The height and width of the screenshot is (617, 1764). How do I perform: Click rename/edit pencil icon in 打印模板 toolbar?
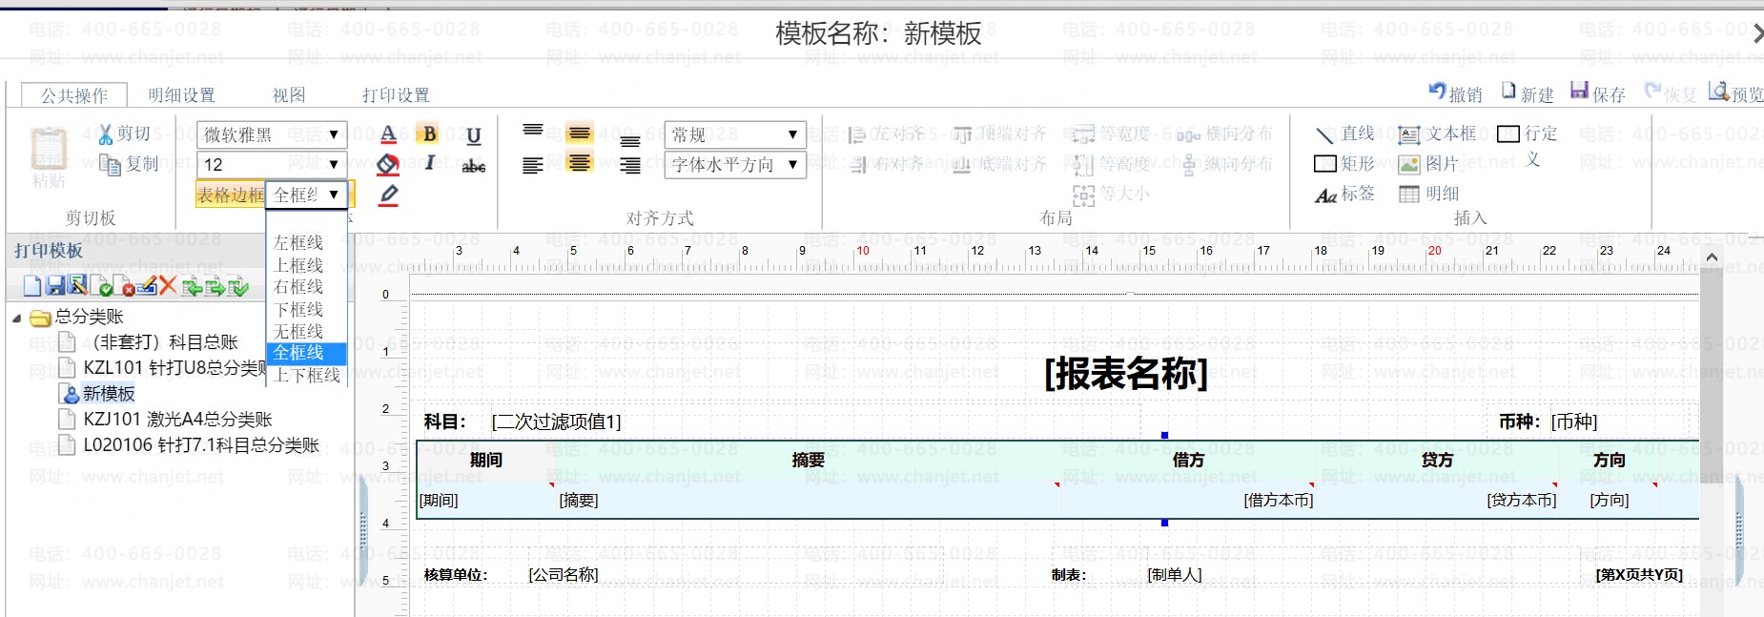click(x=147, y=285)
